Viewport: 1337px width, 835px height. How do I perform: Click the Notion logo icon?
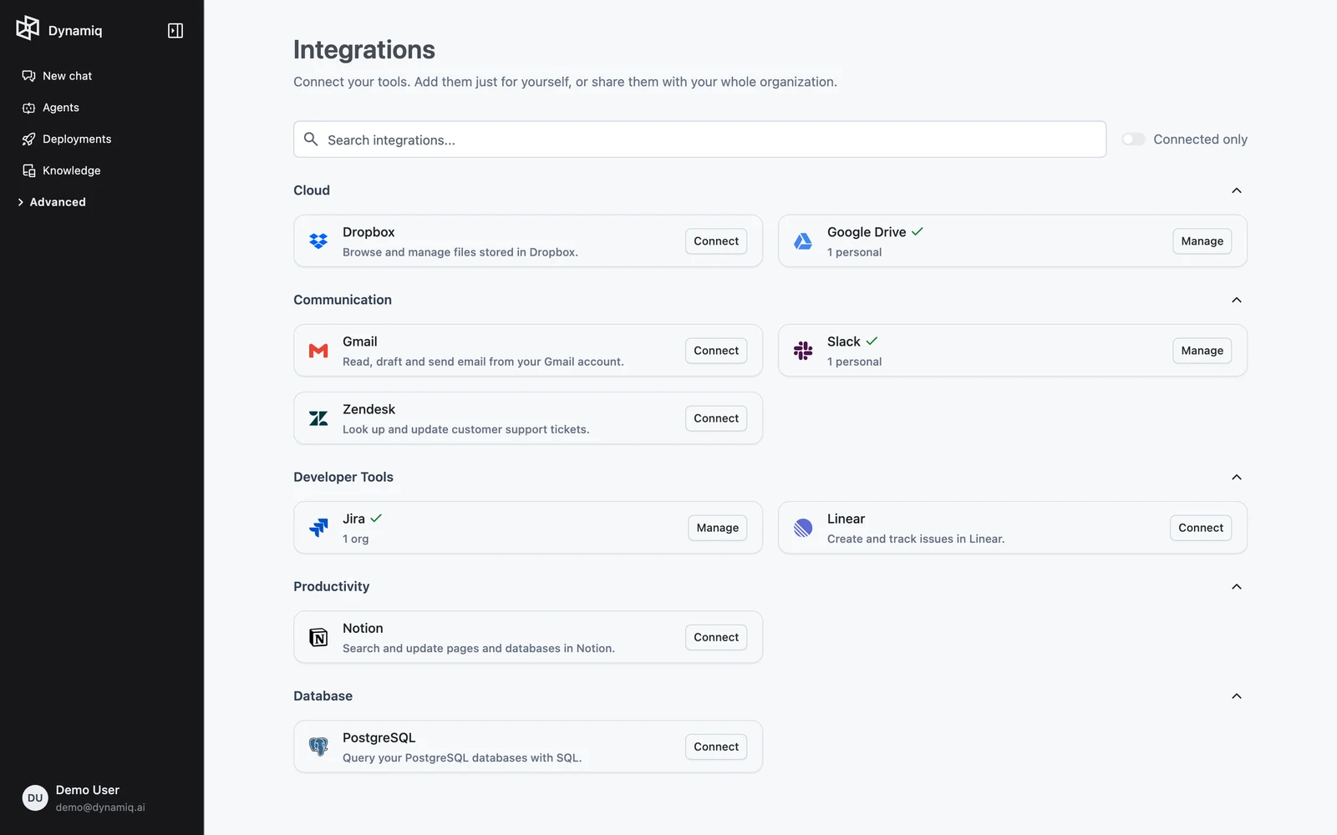pos(318,637)
